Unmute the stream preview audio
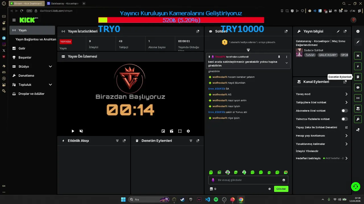The height and width of the screenshot is (204, 364). (x=81, y=131)
